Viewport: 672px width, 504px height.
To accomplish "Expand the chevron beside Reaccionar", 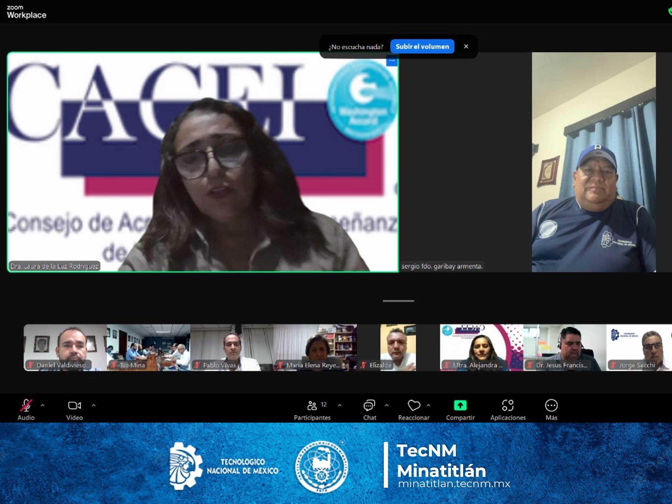I will (x=428, y=405).
